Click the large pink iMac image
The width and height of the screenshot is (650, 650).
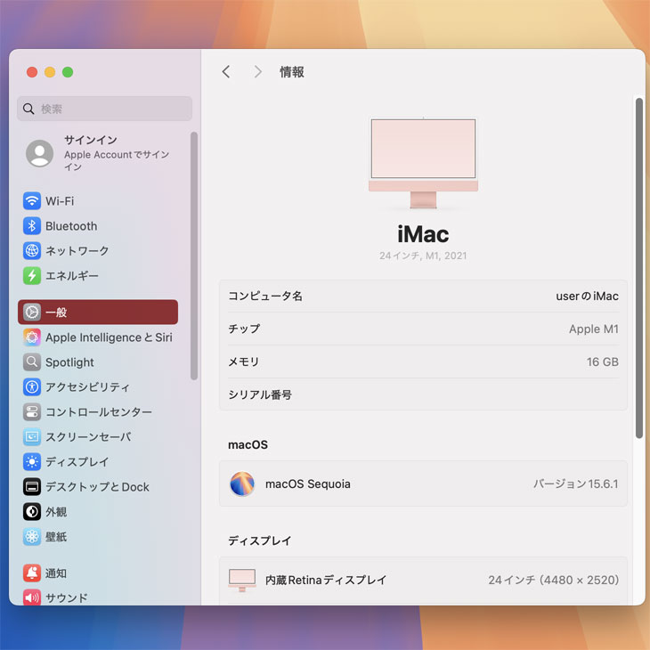tap(423, 163)
